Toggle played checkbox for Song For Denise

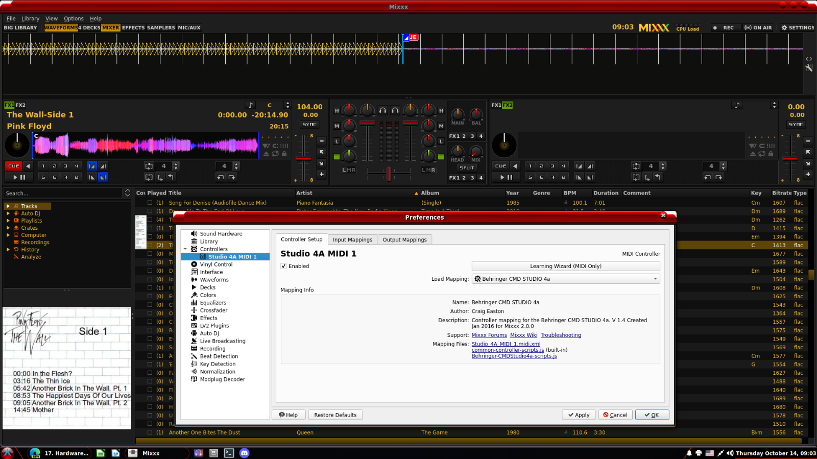click(x=150, y=203)
